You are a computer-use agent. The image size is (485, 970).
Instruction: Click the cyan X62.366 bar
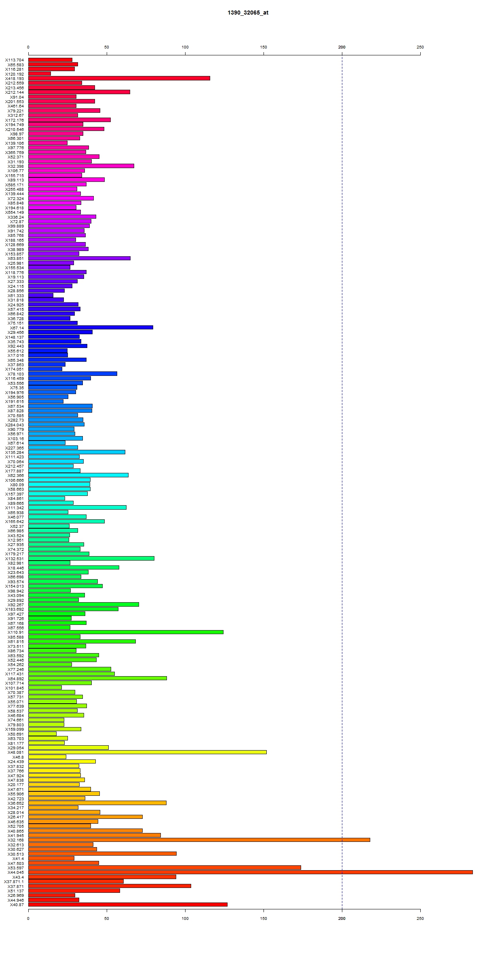[78, 475]
